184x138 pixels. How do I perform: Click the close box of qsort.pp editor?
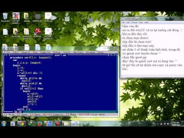click(8, 55)
